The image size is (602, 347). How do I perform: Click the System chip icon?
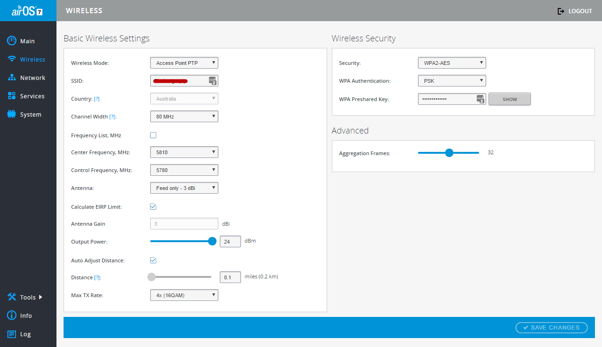12,114
